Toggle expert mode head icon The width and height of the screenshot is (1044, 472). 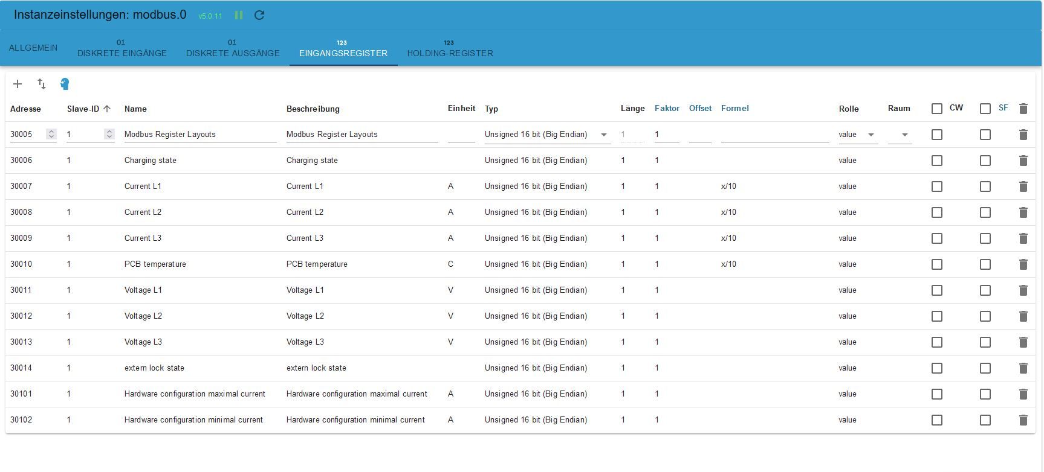(65, 84)
